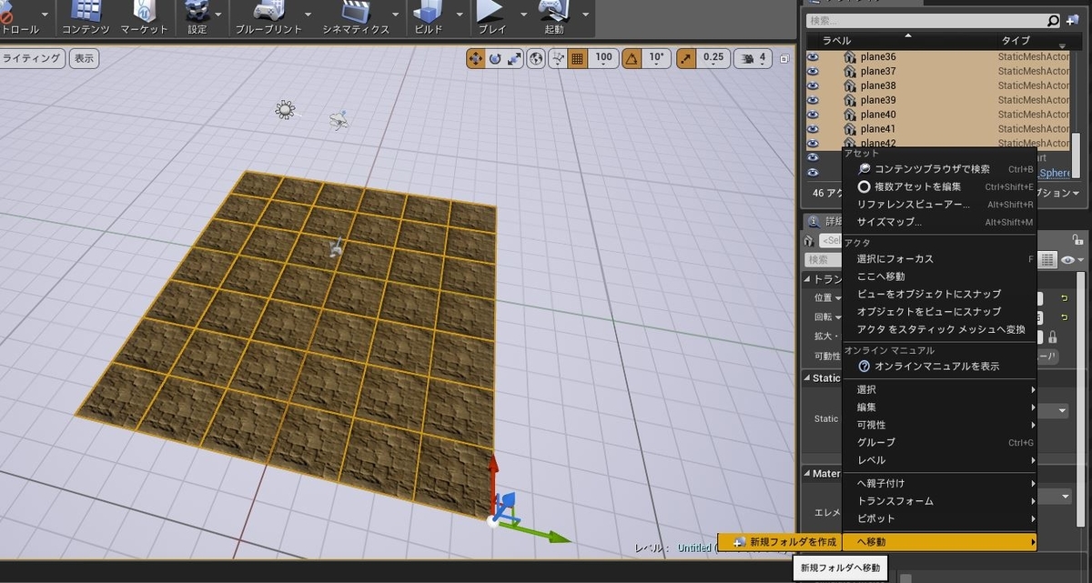Viewport: 1092px width, 583px height.
Task: Open the grid snap value 100 dropdown
Action: pos(603,58)
